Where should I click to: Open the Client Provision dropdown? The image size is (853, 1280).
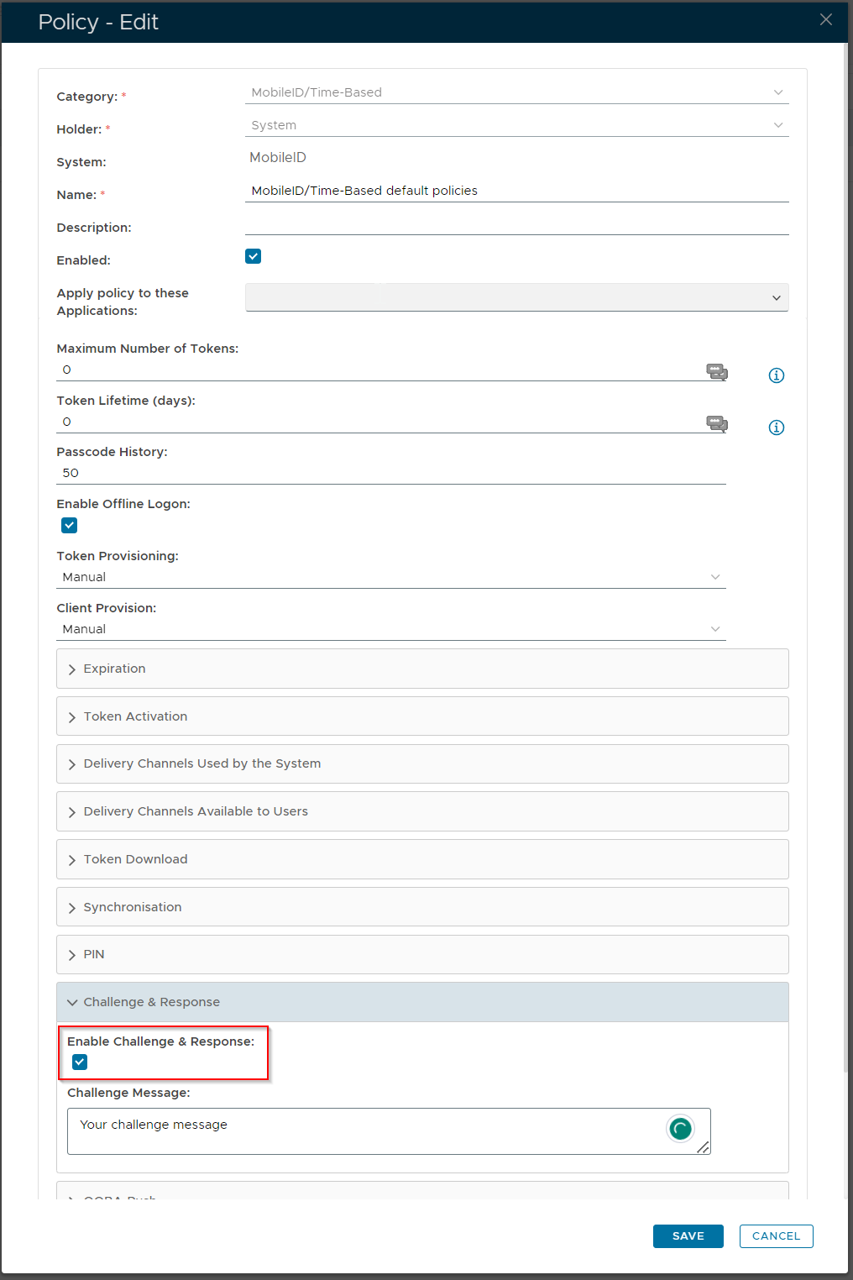click(x=390, y=629)
